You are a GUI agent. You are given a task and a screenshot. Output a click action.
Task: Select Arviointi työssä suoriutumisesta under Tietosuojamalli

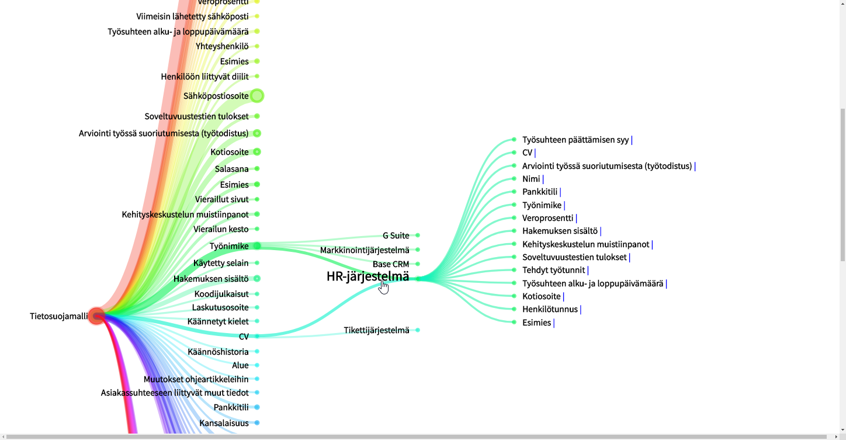click(164, 133)
